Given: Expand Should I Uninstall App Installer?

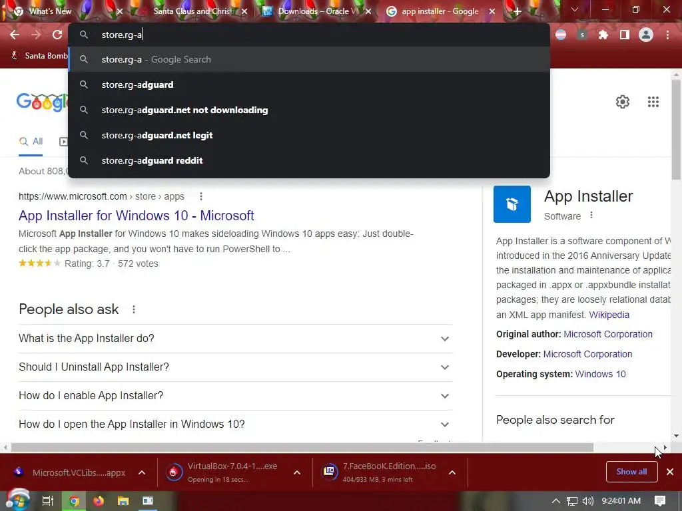Looking at the screenshot, I should pos(235,367).
